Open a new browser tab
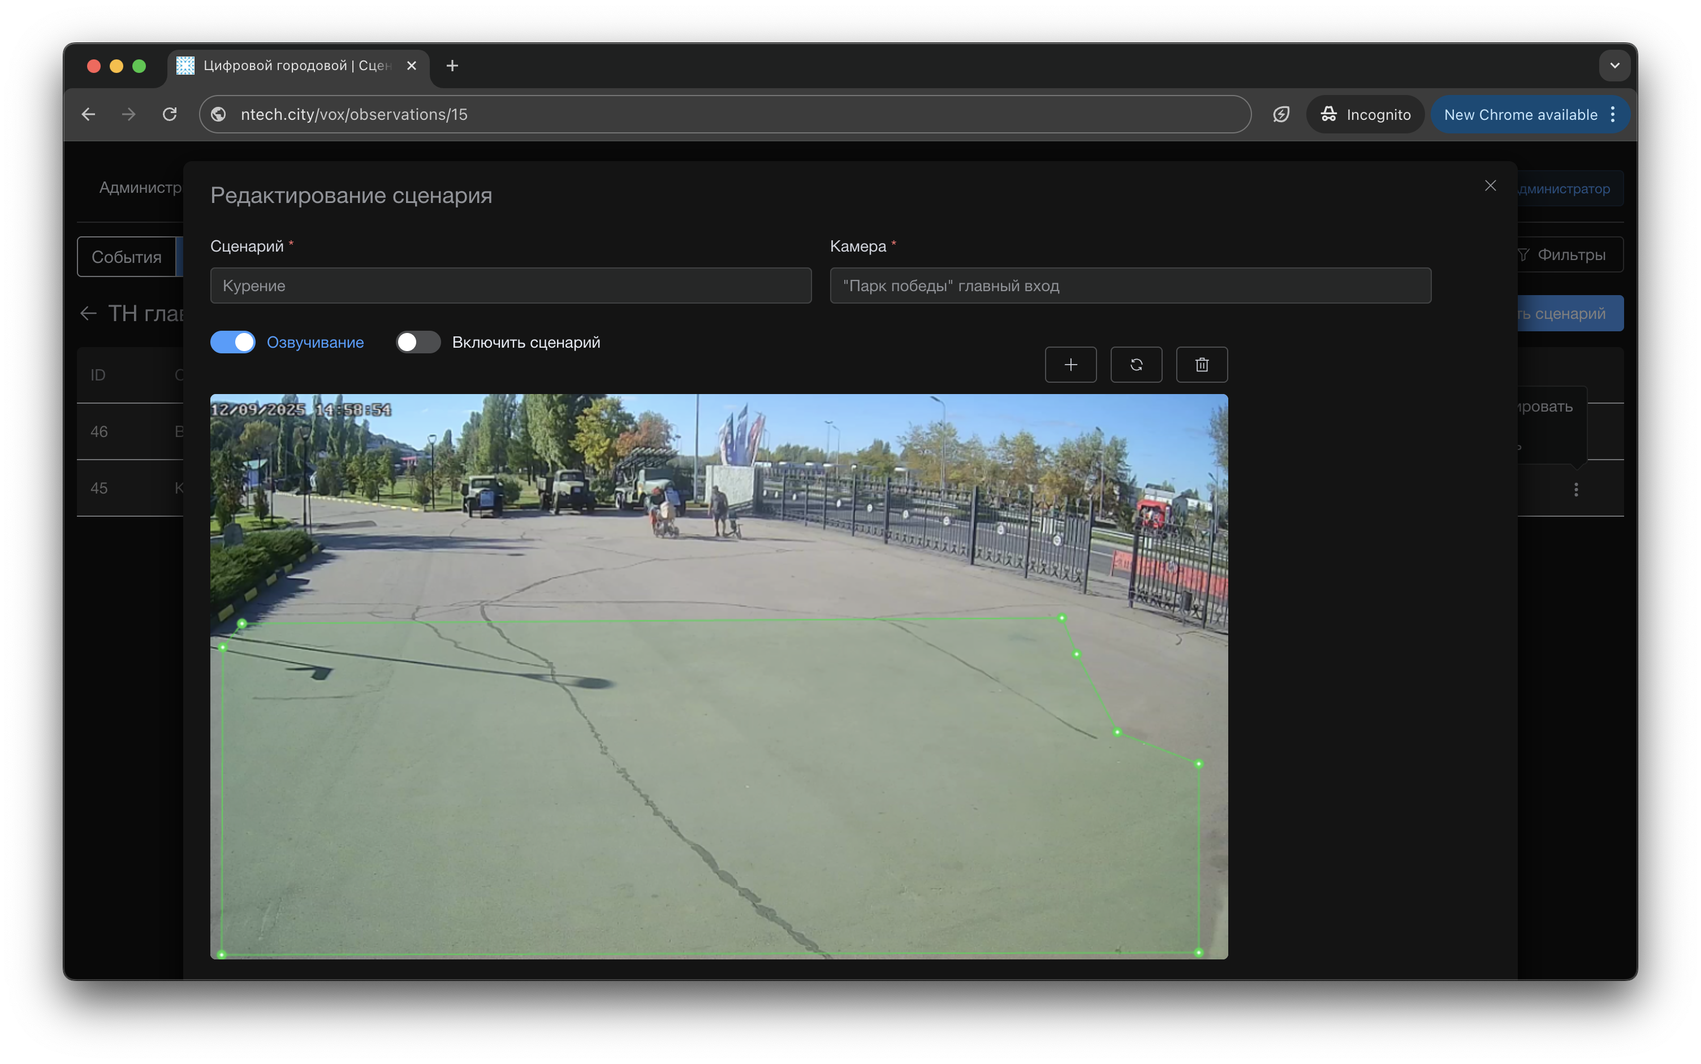The height and width of the screenshot is (1064, 1701). tap(452, 66)
